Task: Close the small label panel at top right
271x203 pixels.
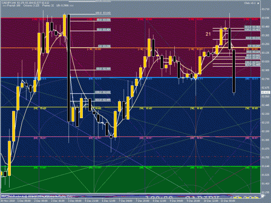Action: tap(258, 3)
